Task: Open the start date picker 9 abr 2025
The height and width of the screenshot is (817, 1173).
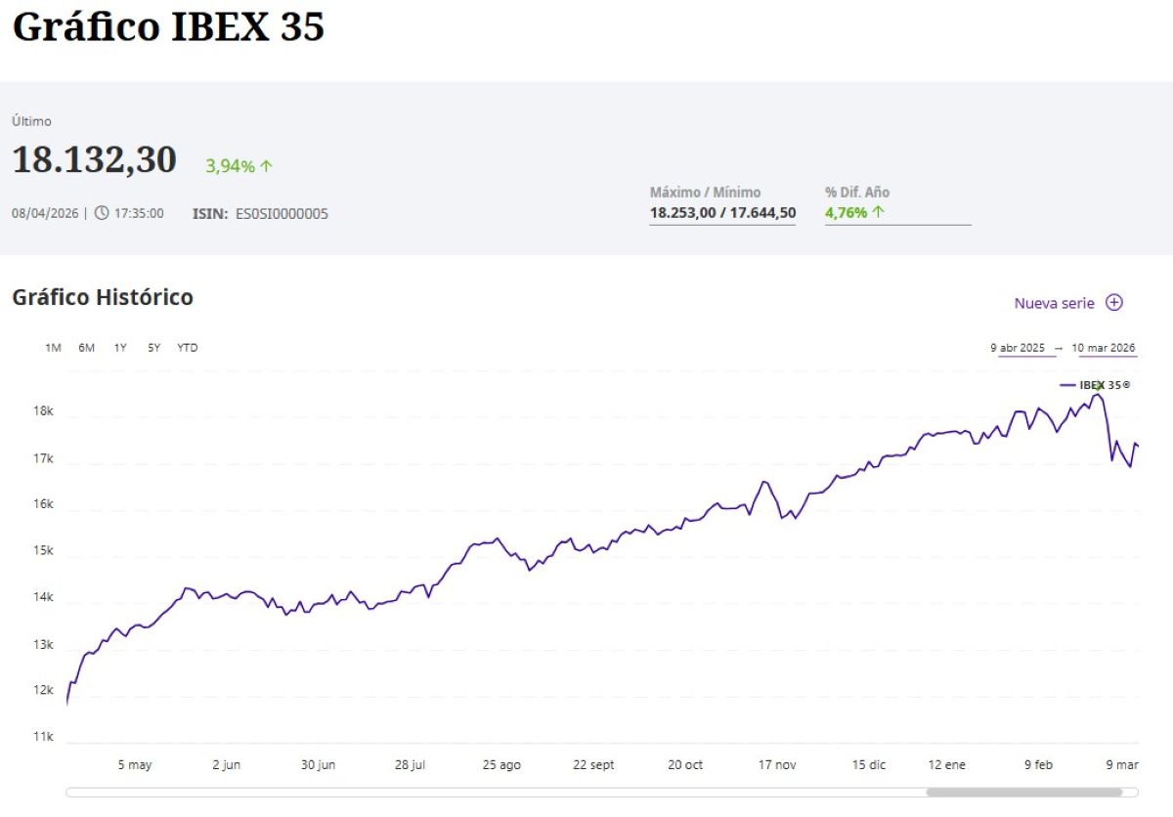Action: [1018, 348]
